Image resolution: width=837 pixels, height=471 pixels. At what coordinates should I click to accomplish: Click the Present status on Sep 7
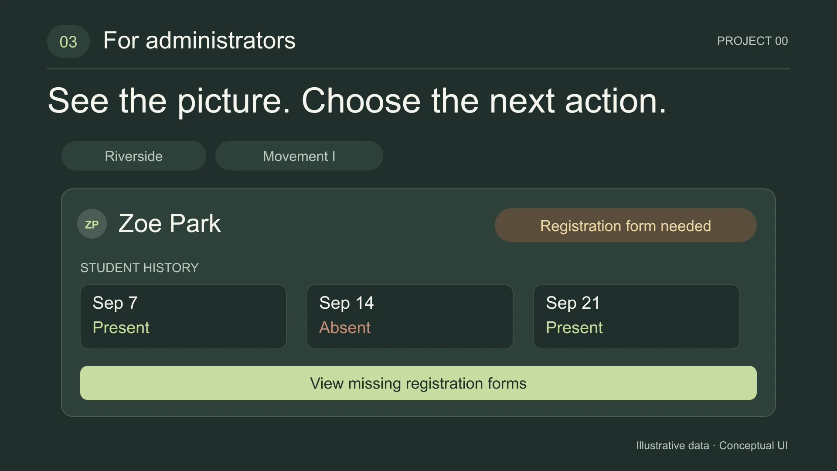coord(121,328)
